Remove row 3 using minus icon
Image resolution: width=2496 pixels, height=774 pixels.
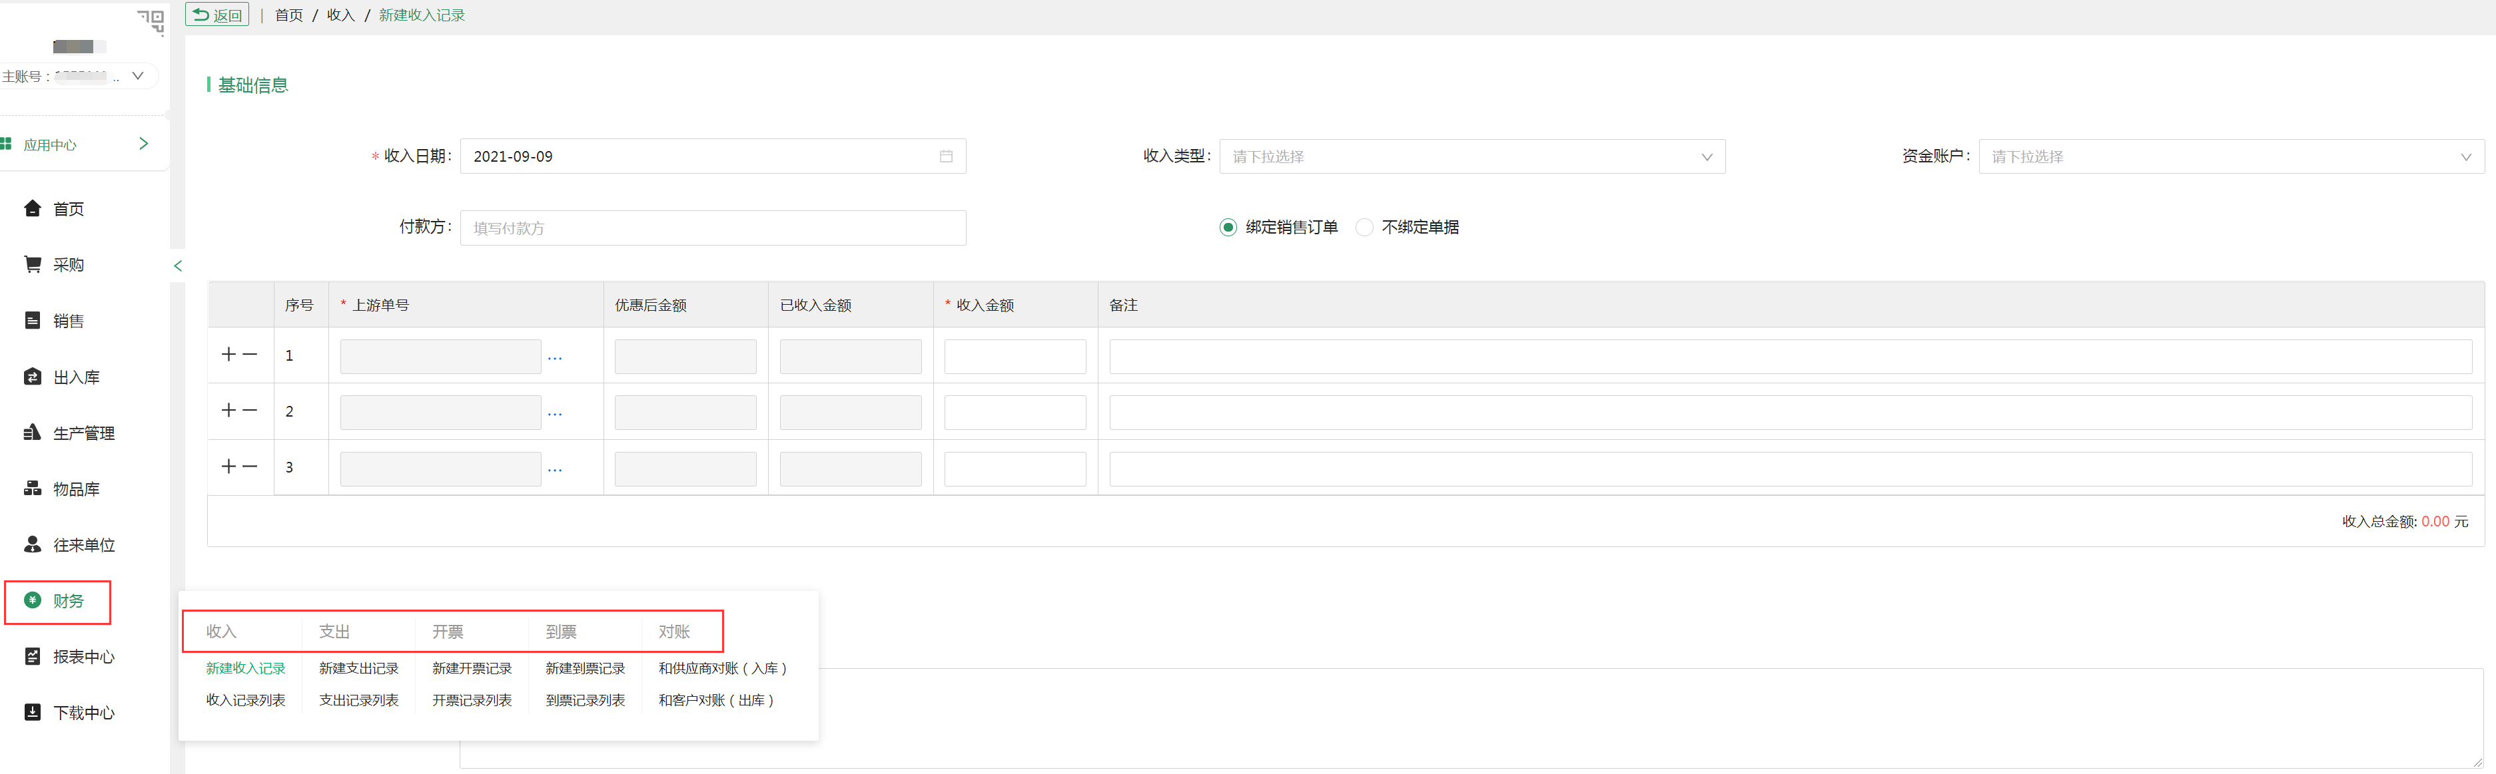[250, 467]
